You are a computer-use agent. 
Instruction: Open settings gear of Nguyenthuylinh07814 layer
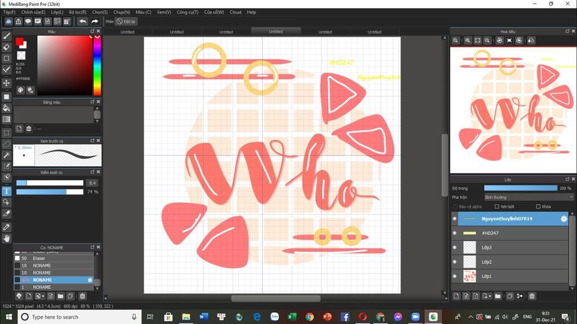coord(563,219)
